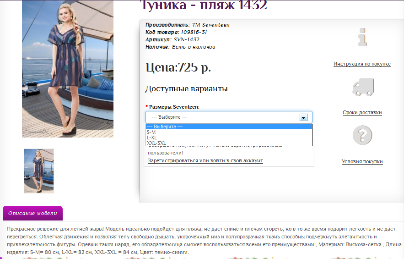404x259 pixels.
Task: Open the Условия покупки link
Action: tap(362, 161)
